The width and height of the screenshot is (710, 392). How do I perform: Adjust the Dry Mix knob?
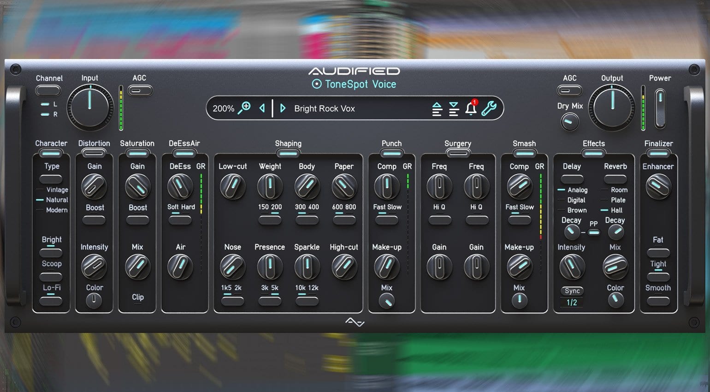(569, 122)
